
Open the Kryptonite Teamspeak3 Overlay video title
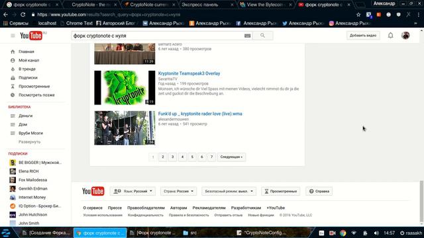pos(189,73)
